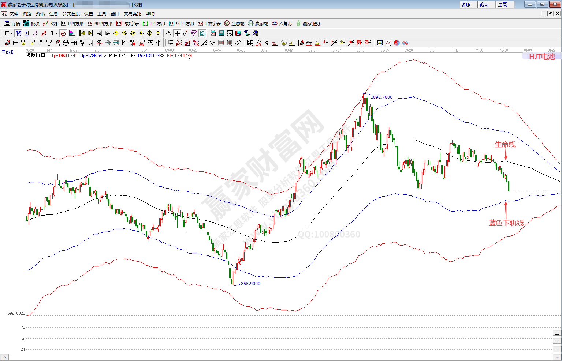The width and height of the screenshot is (562, 361).
Task: Toggle the highlighted pennant flag button
Action: (x=72, y=33)
